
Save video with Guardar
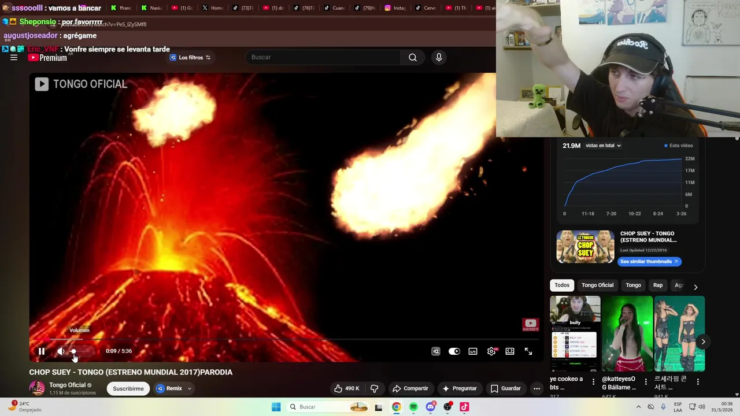(x=506, y=388)
